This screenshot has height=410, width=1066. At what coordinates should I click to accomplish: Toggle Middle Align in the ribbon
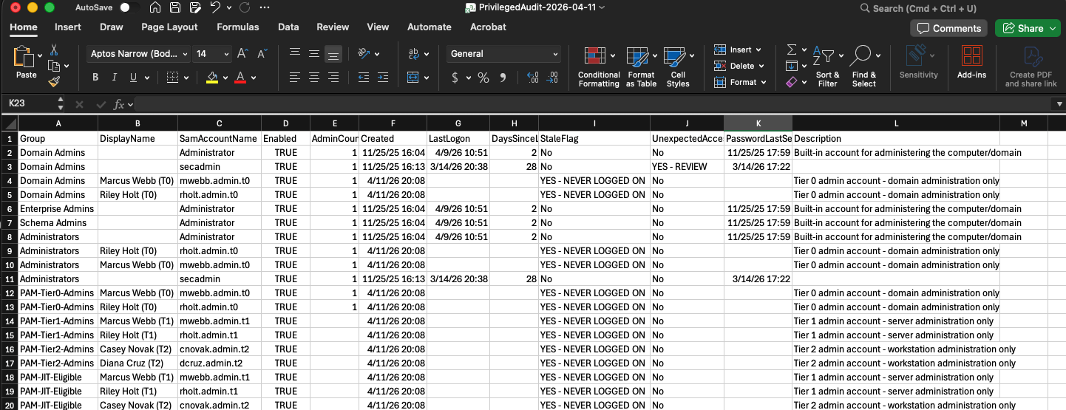(x=314, y=54)
